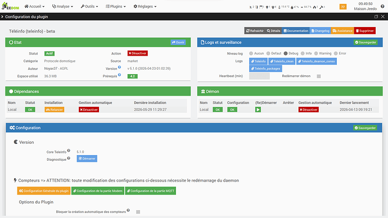
Task: Click the humidity droplet 47 % summary
Action: click(295, 7)
